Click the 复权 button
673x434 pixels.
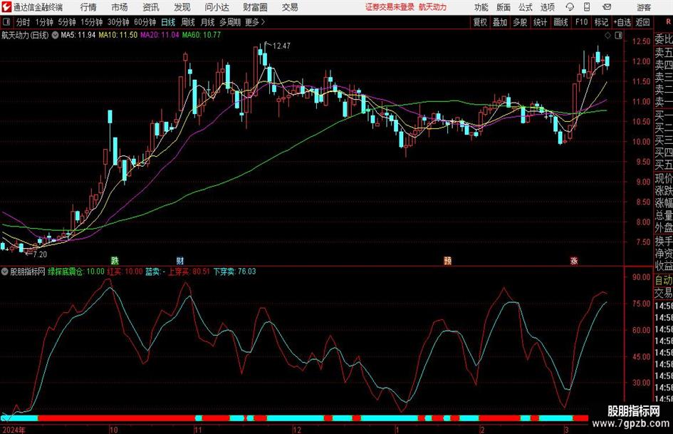(x=480, y=22)
